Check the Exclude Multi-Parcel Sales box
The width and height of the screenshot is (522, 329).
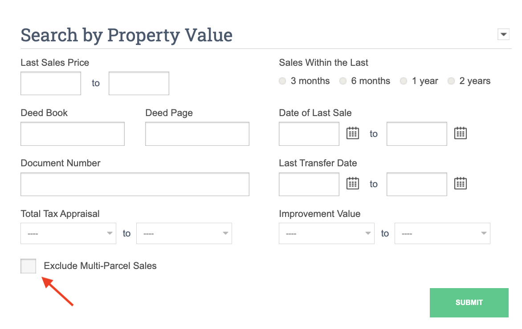[x=29, y=266]
